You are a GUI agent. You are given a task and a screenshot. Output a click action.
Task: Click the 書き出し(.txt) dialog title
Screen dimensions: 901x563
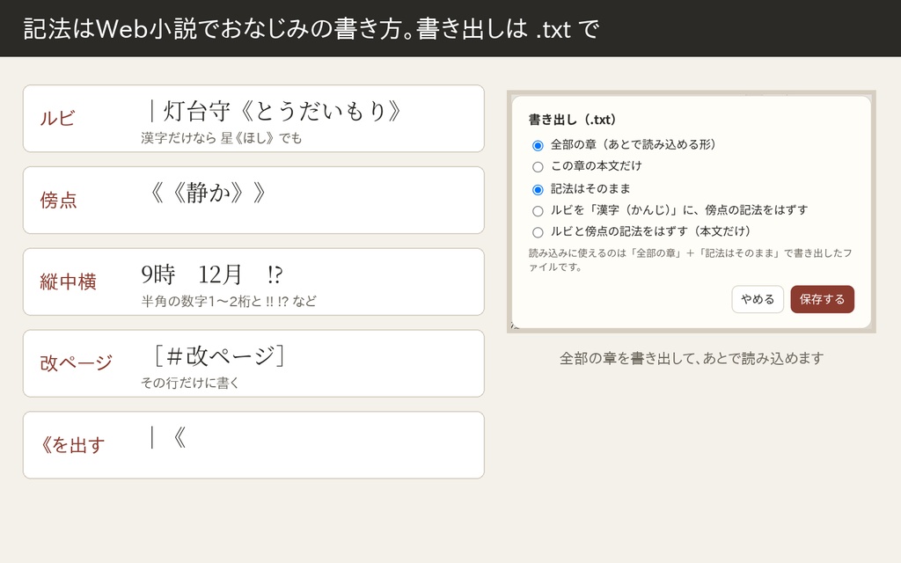(x=572, y=120)
